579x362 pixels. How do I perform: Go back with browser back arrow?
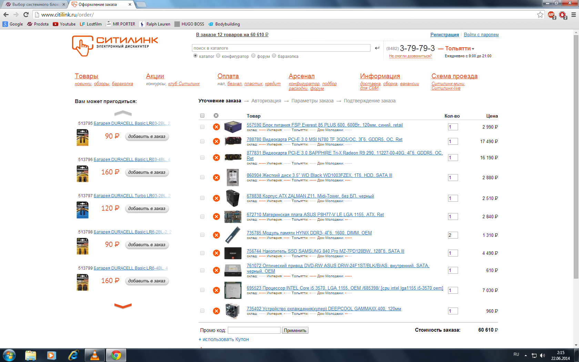click(x=6, y=14)
